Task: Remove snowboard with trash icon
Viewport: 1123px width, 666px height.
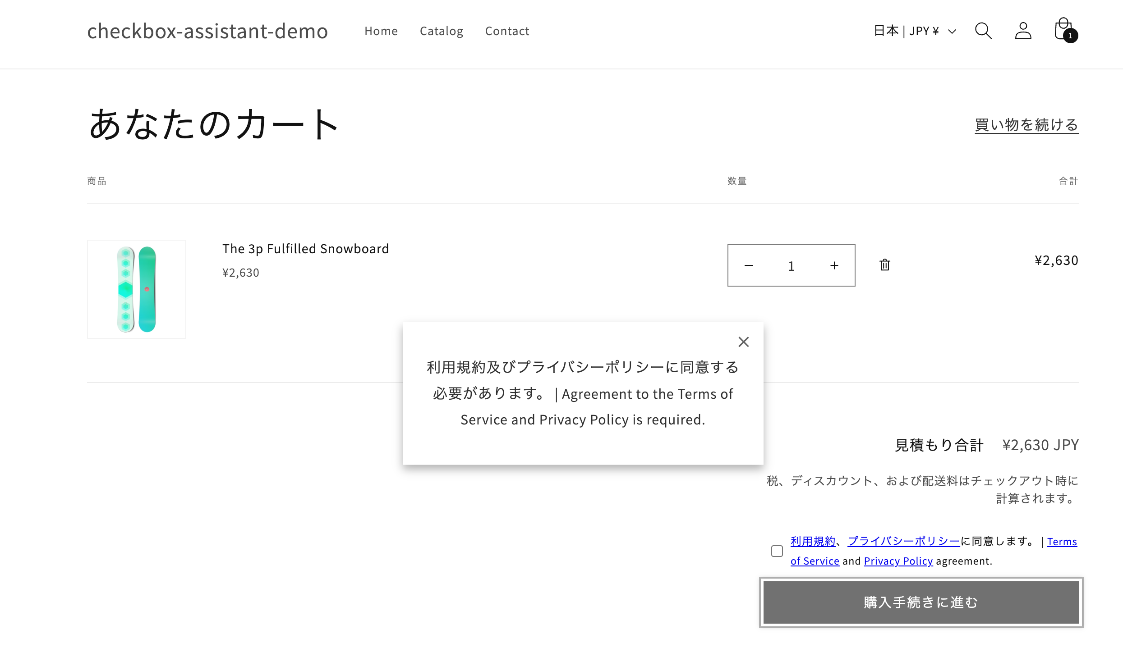Action: pos(885,265)
